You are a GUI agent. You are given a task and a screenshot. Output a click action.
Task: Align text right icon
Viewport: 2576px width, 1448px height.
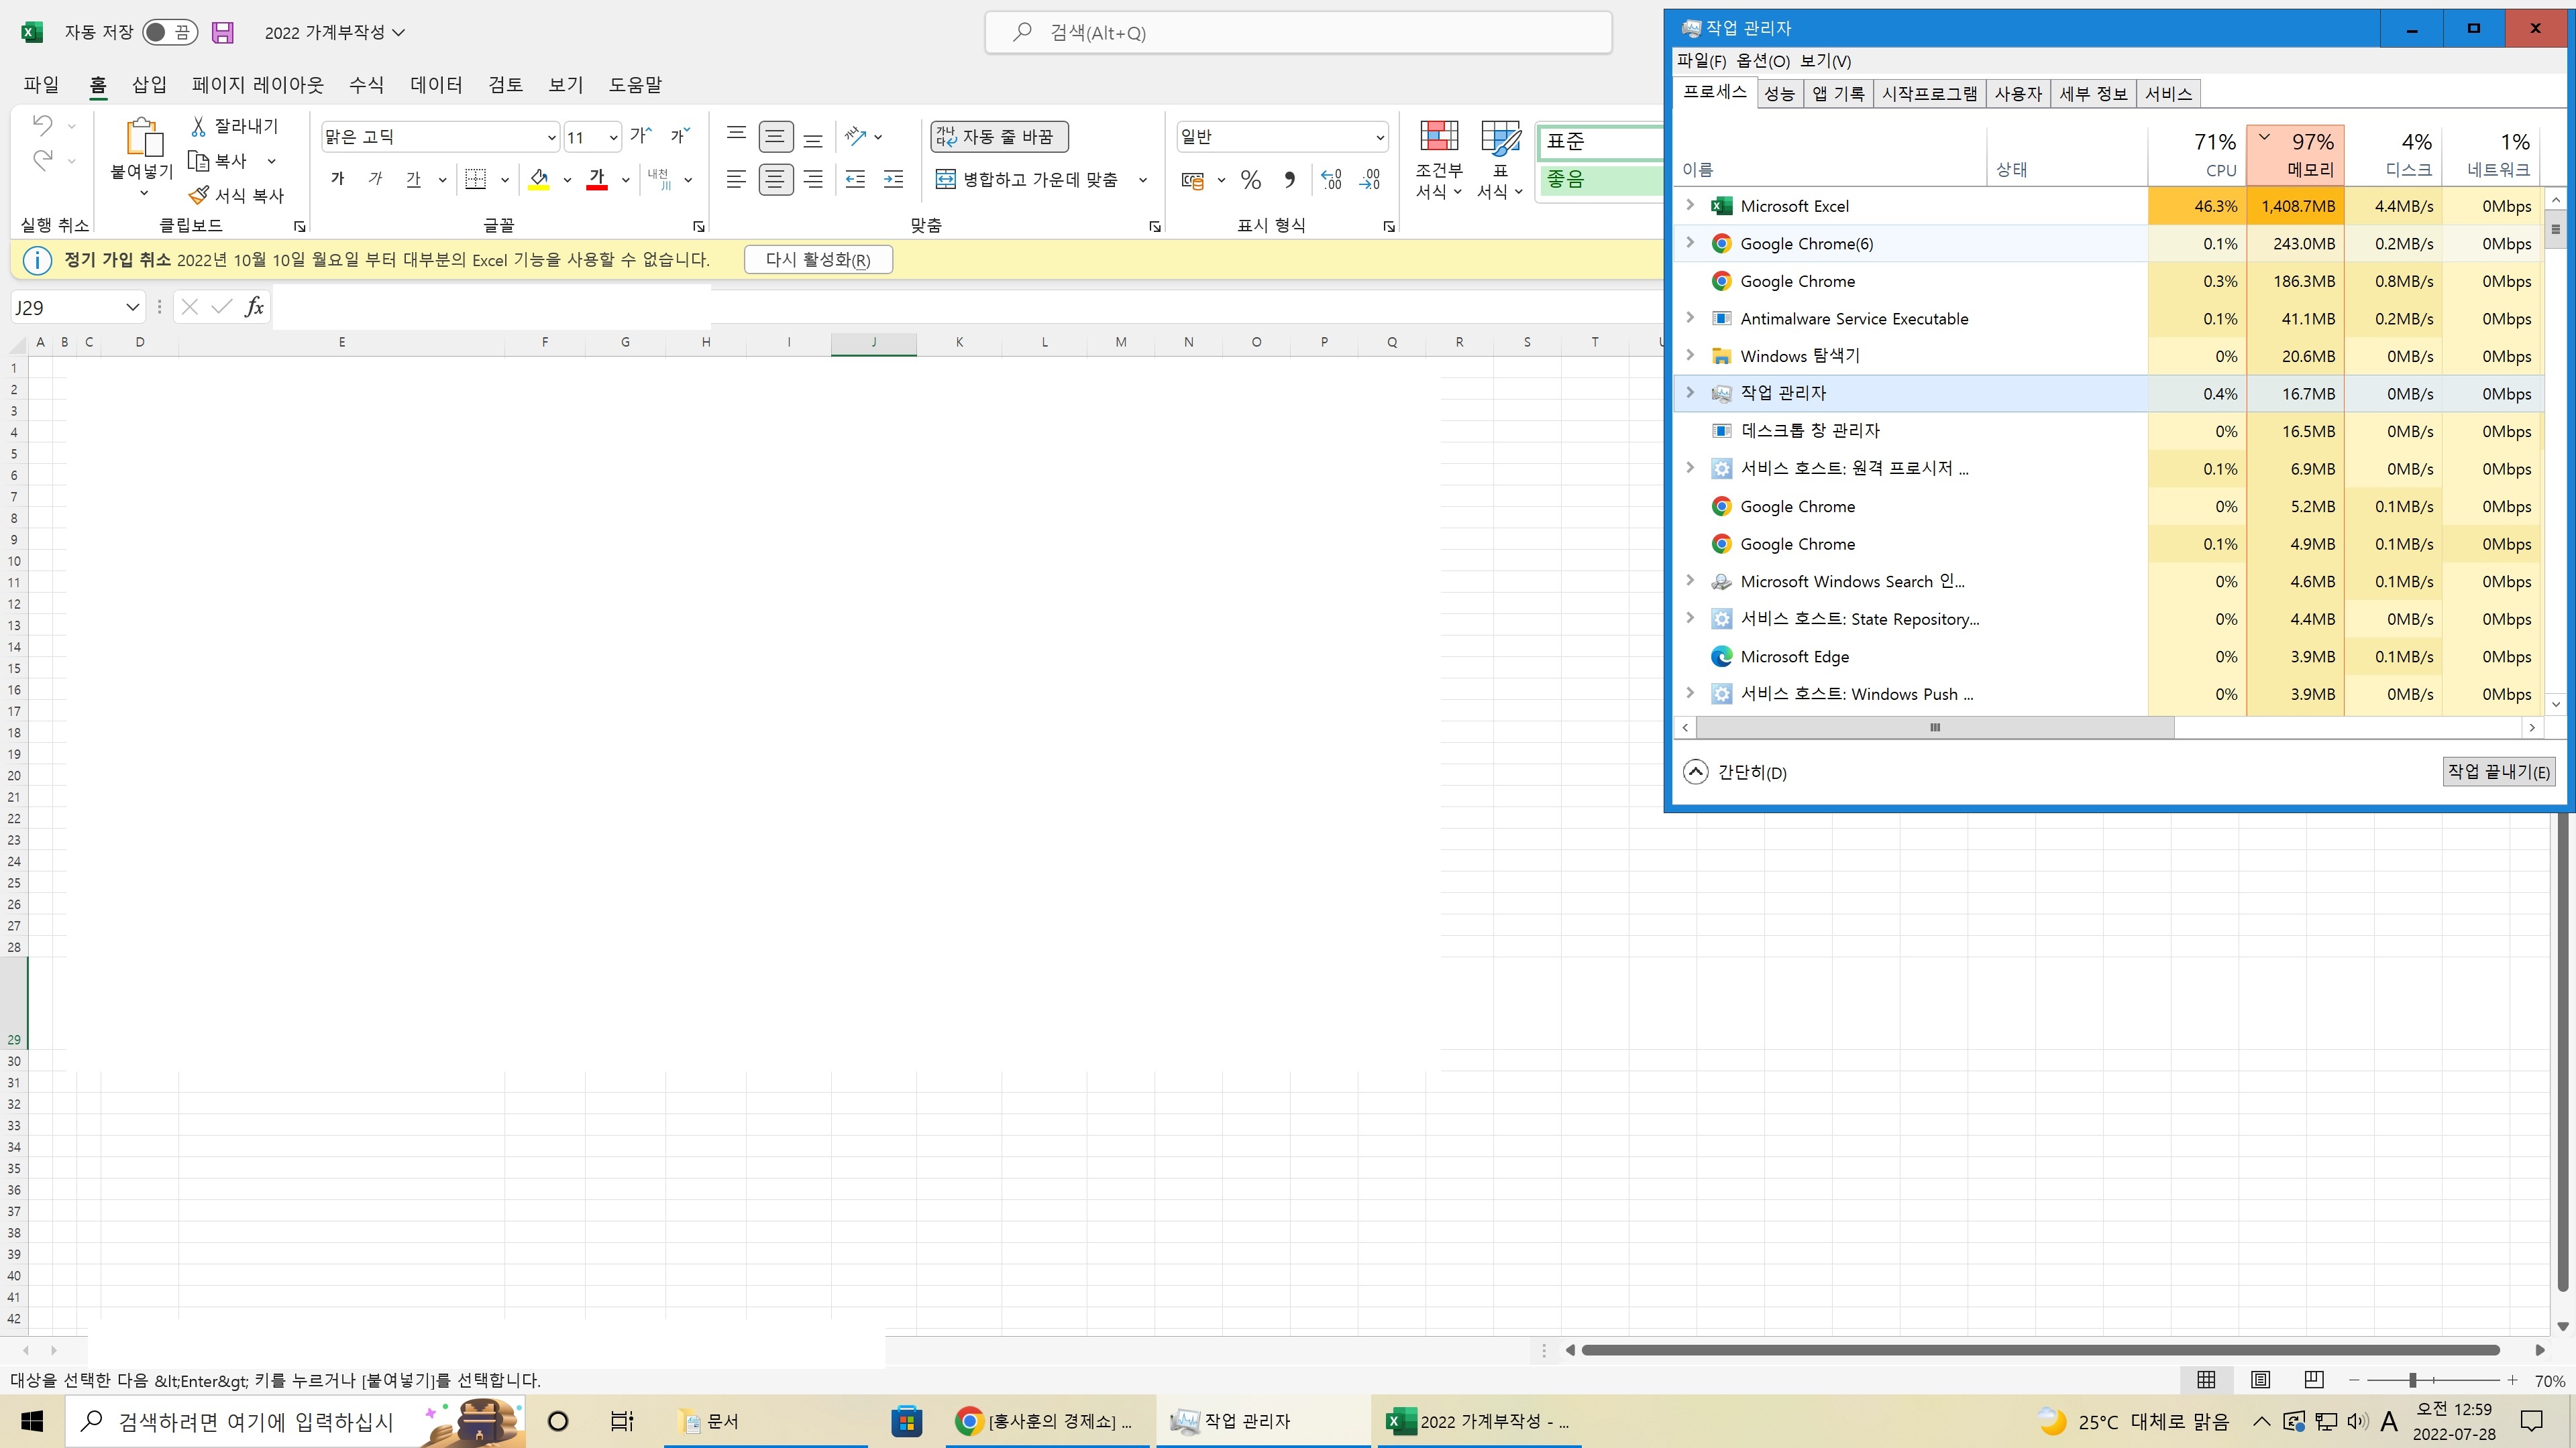pos(813,179)
